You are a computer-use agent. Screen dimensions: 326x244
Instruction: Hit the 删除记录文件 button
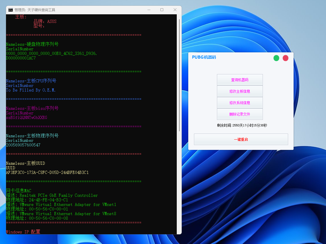tap(240, 114)
